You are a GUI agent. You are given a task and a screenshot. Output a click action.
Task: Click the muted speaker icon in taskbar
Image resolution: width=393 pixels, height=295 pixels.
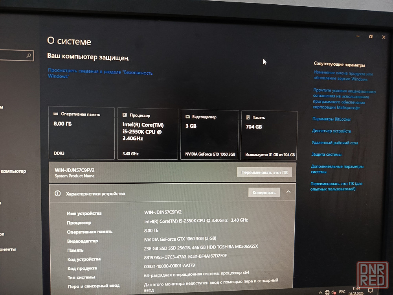click(334, 292)
